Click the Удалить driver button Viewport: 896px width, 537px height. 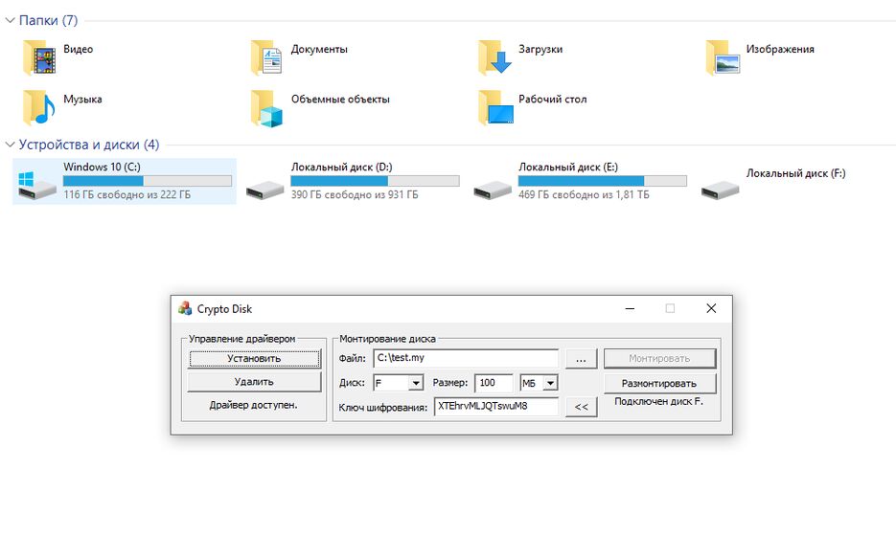point(254,382)
